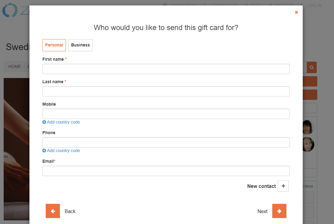Click into the Last name field
The height and width of the screenshot is (224, 334).
[166, 91]
